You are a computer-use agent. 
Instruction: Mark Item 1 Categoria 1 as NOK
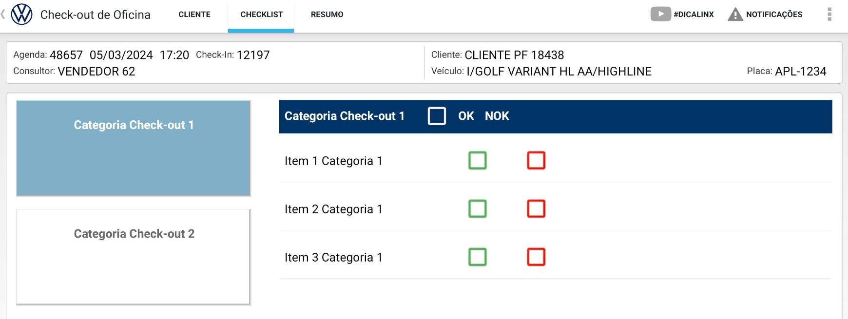point(536,160)
